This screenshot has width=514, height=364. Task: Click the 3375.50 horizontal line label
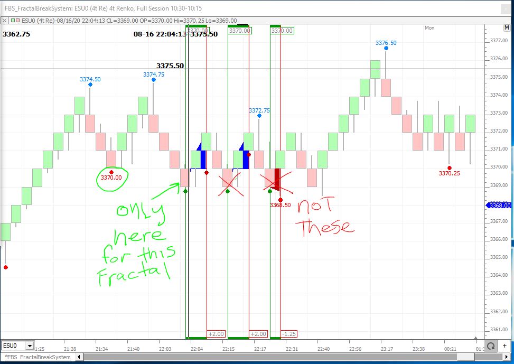point(170,66)
